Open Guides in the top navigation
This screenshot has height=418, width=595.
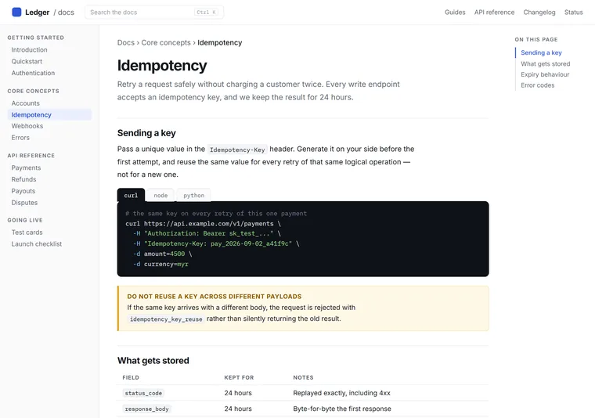coord(455,13)
